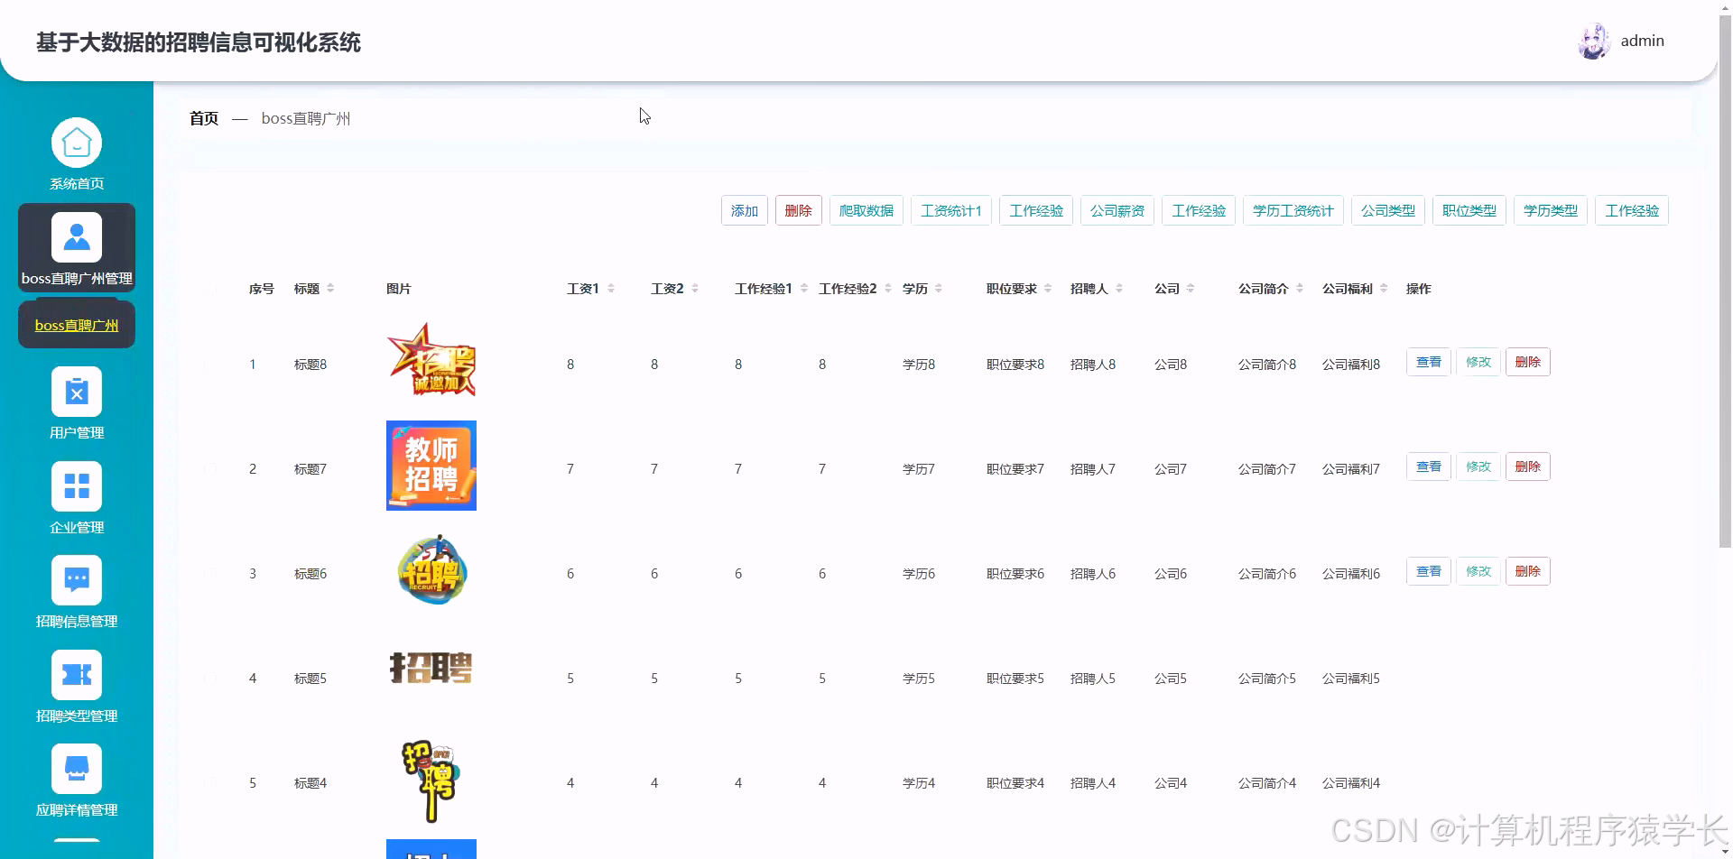Click the 企业管理 grid icon

pos(77,486)
